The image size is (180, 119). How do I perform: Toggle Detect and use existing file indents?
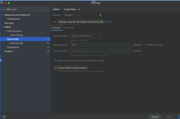55,60
